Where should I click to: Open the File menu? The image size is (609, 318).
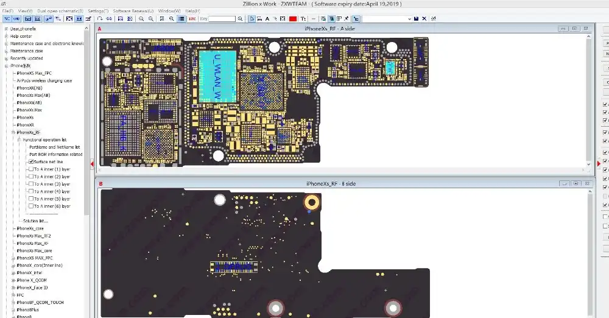click(8, 11)
